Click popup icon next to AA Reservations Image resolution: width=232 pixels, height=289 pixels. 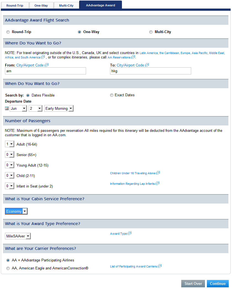133,57
